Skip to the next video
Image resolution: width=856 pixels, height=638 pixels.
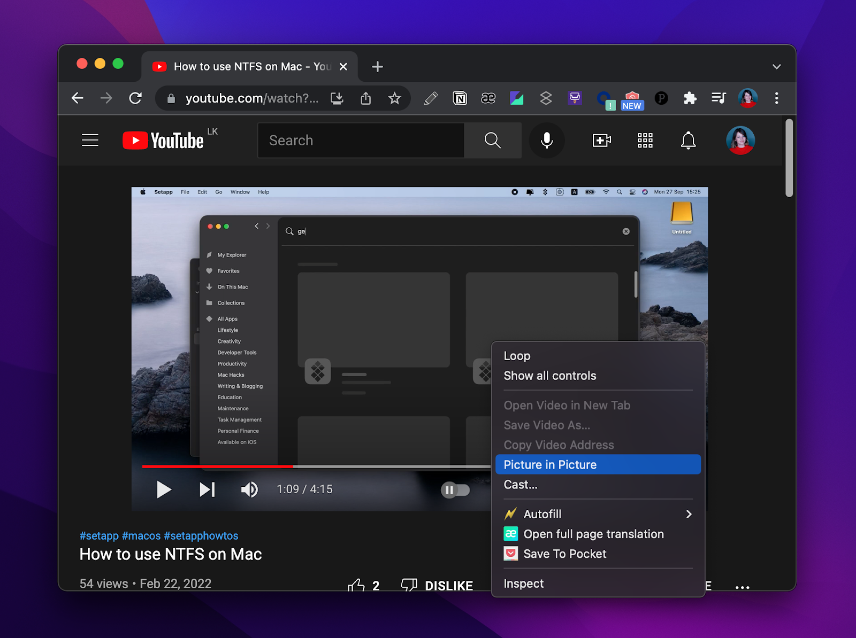point(207,489)
